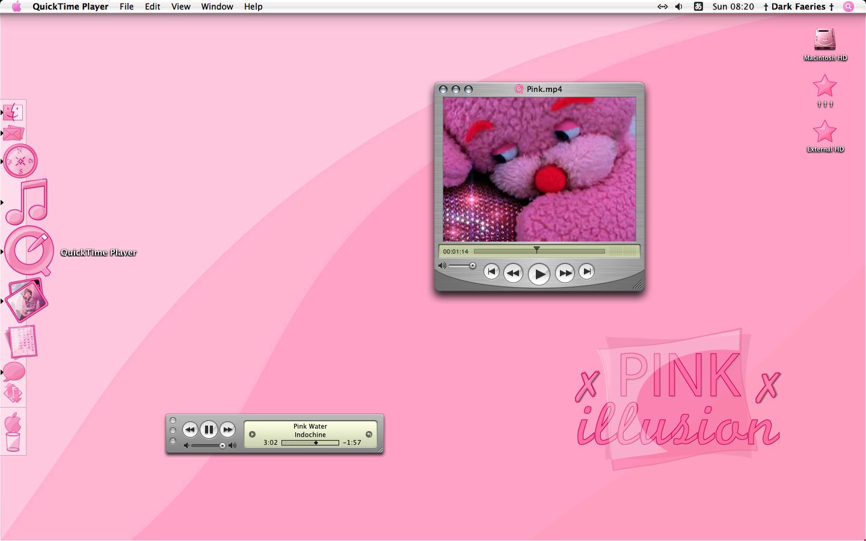Open the View menu
Image resolution: width=866 pixels, height=541 pixels.
(x=180, y=7)
